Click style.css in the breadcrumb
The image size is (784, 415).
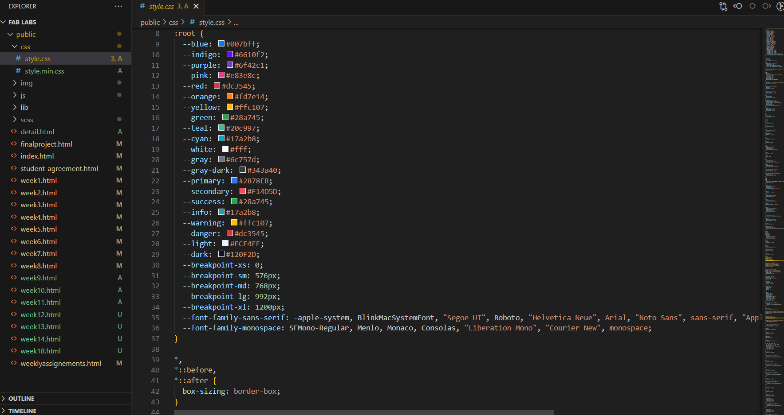coord(212,22)
